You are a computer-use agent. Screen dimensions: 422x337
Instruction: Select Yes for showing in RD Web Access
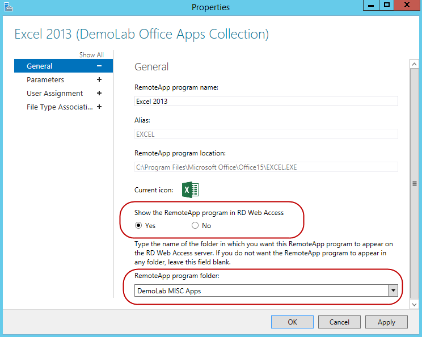140,226
